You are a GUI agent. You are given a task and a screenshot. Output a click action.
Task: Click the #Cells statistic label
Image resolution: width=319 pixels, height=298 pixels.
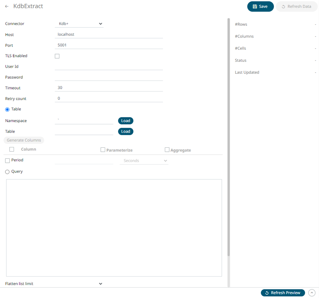pyautogui.click(x=240, y=48)
